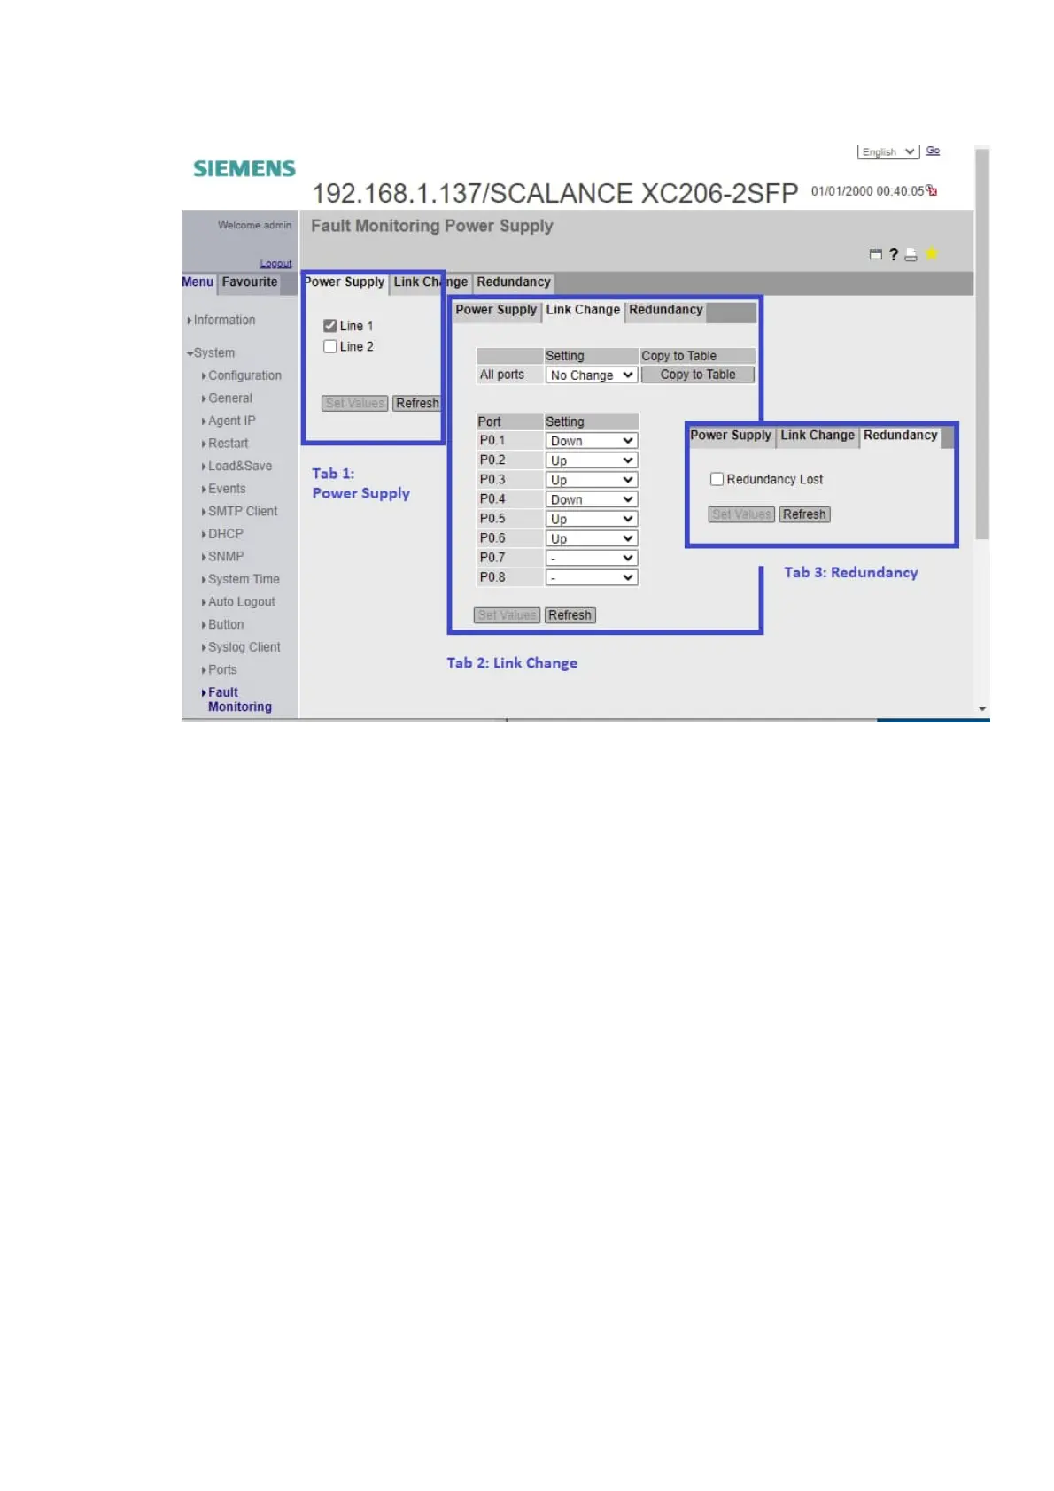Switch to the Favourite tab
The width and height of the screenshot is (1054, 1491).
(250, 282)
